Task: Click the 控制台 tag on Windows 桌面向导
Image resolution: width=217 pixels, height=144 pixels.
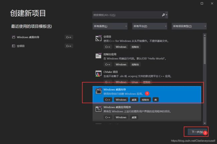Action: pos(145,100)
